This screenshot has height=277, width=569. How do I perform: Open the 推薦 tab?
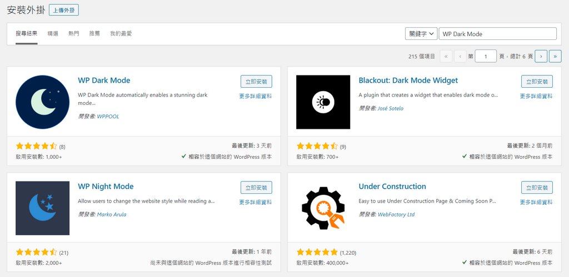pyautogui.click(x=94, y=34)
